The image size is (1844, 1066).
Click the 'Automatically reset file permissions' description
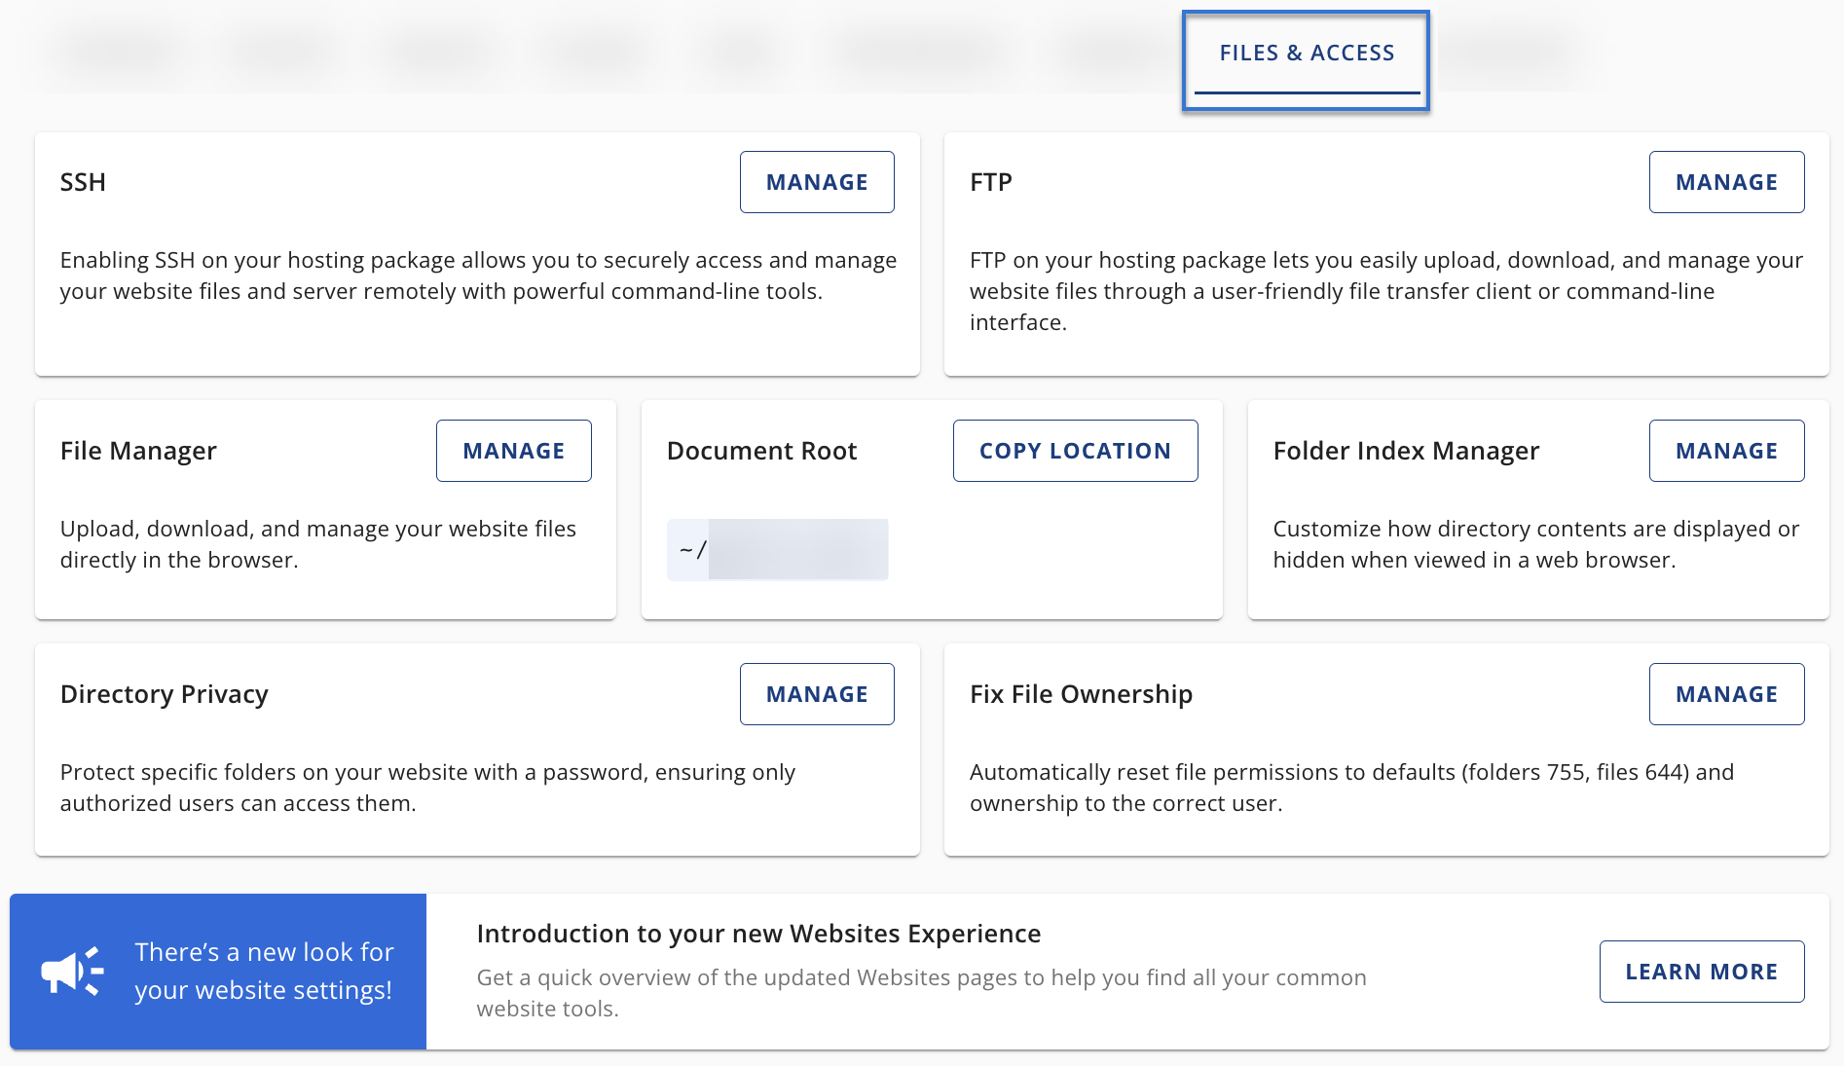click(x=1351, y=788)
